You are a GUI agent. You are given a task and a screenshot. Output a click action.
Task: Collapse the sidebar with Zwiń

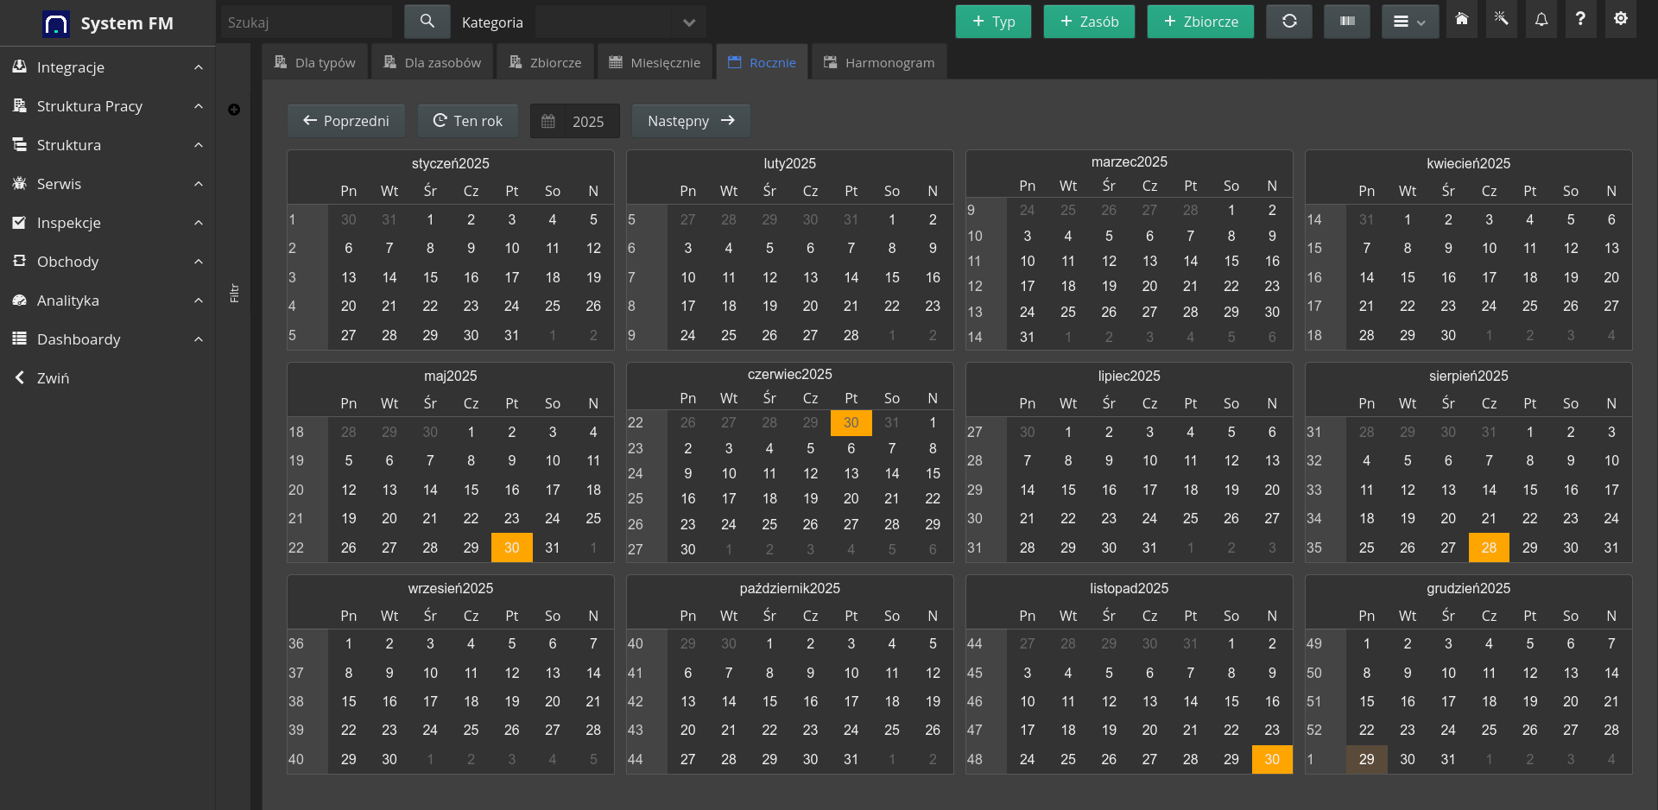52,378
